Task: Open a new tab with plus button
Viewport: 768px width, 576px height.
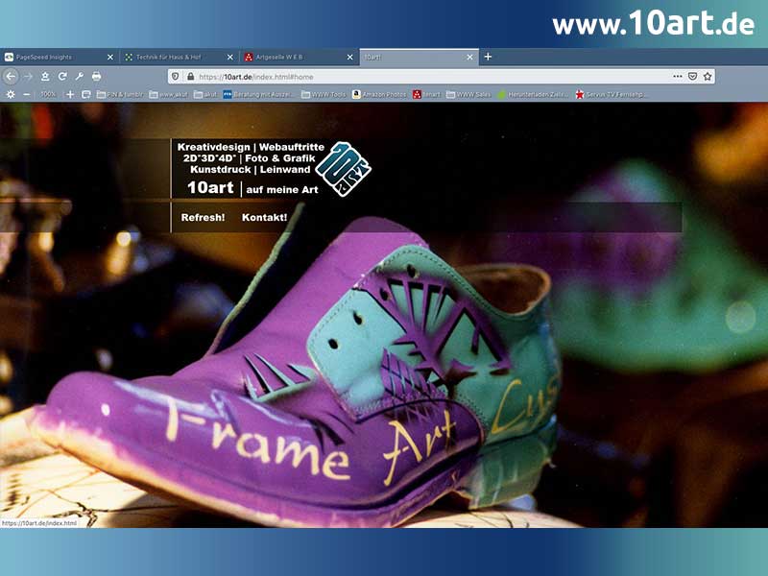Action: point(488,57)
